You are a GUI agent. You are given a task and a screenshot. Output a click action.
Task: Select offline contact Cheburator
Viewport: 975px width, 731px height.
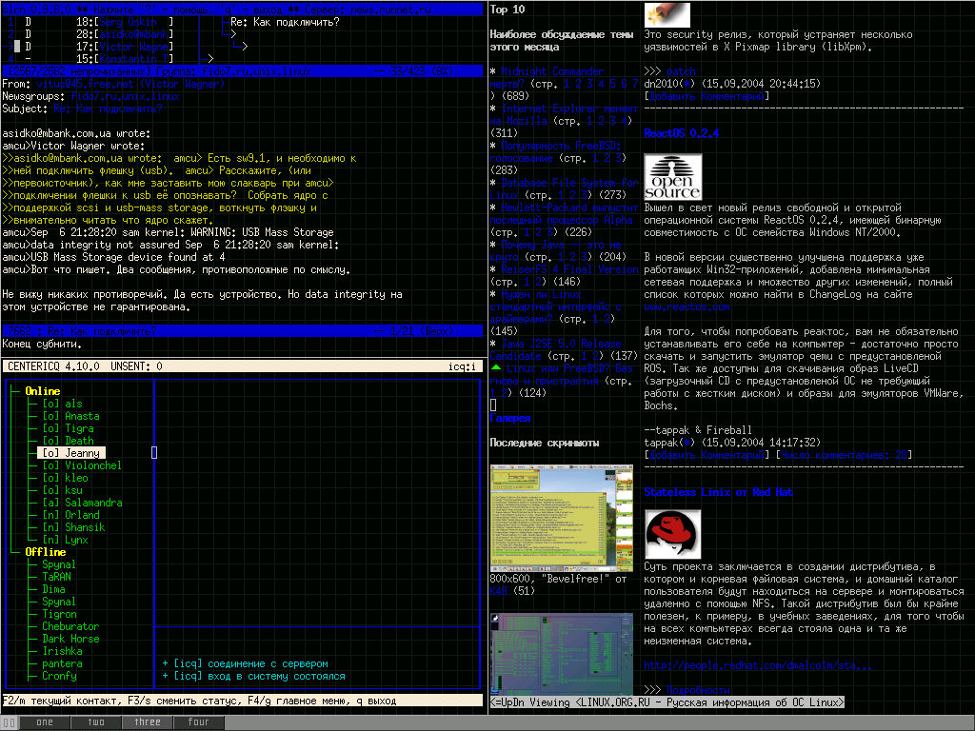tap(70, 626)
